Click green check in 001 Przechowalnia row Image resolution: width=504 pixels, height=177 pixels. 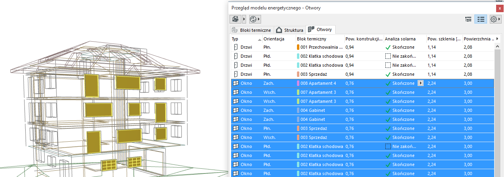click(388, 47)
